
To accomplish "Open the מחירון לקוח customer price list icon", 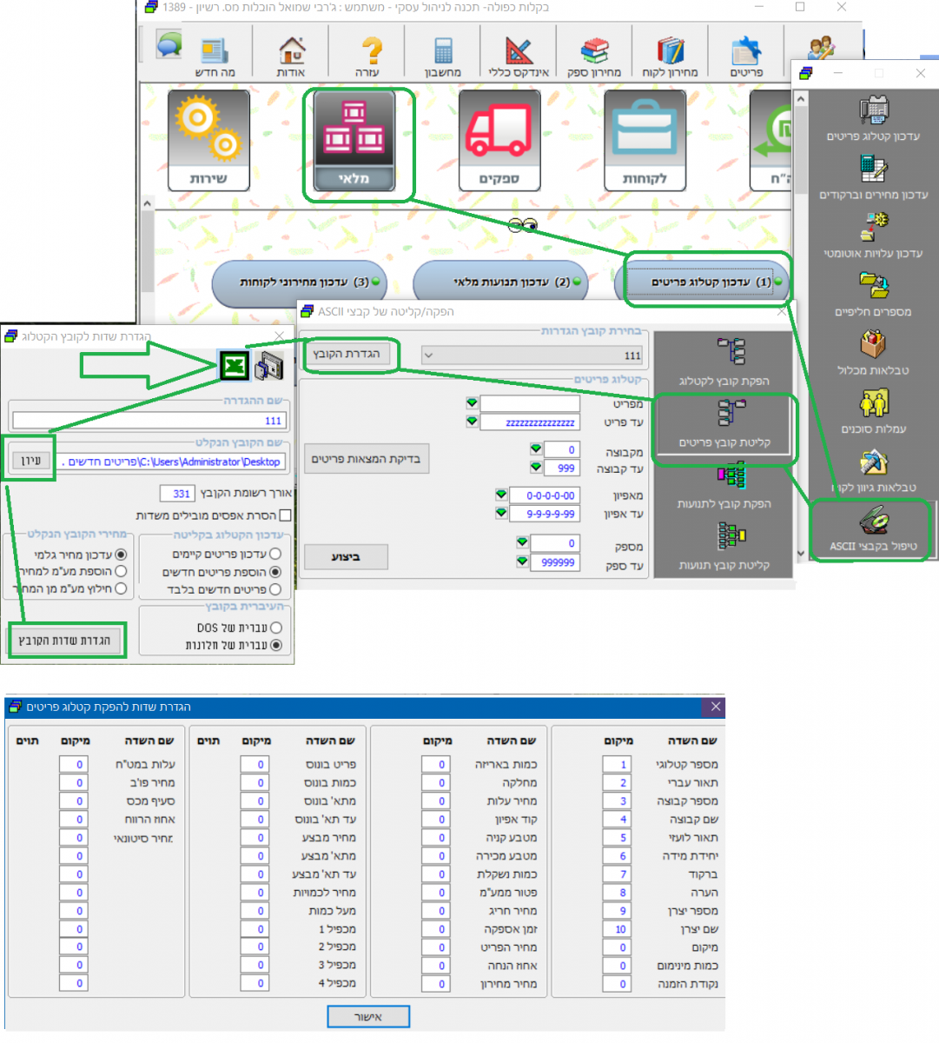I will tap(670, 56).
